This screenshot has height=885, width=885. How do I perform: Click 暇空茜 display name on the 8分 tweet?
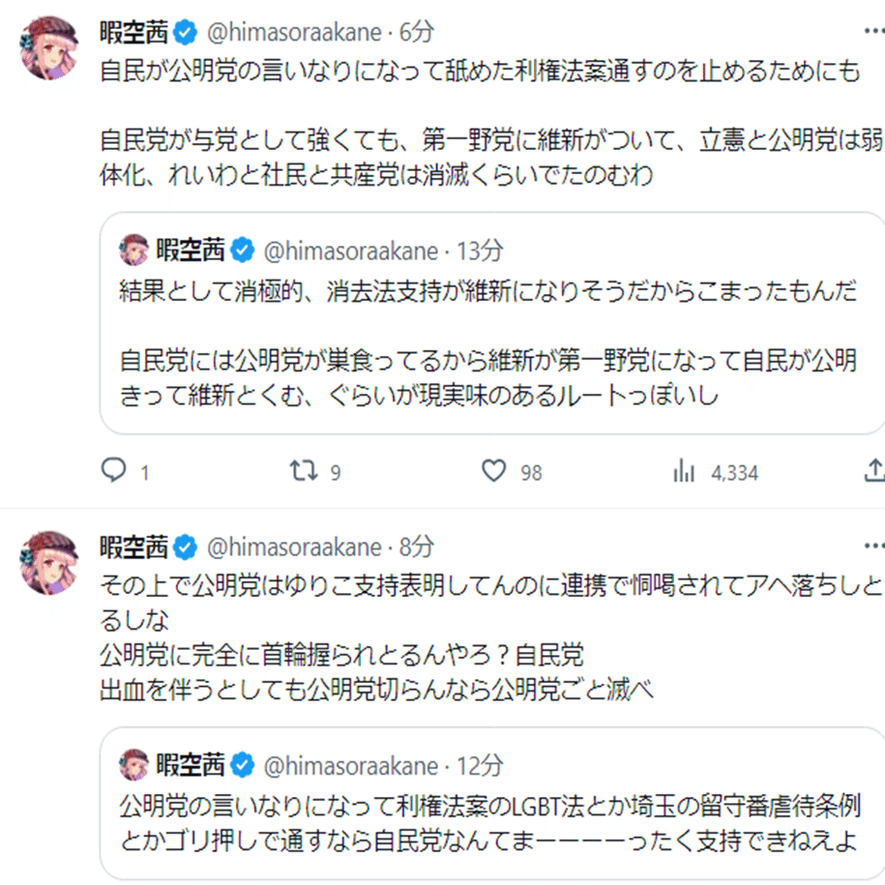(x=134, y=547)
